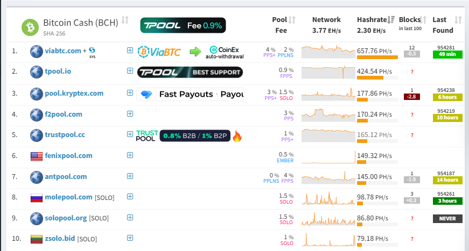Click the ViaBTC logo in the CoinEx banner

click(x=159, y=52)
